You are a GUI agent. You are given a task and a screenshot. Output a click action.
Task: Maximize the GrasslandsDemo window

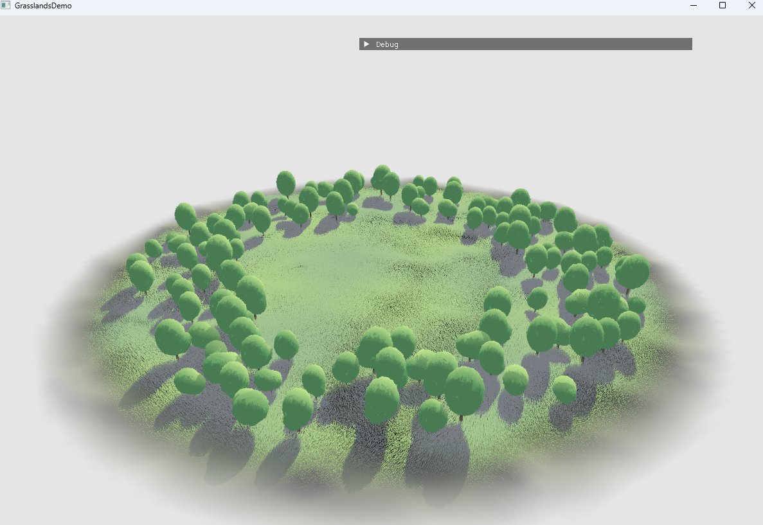[722, 6]
